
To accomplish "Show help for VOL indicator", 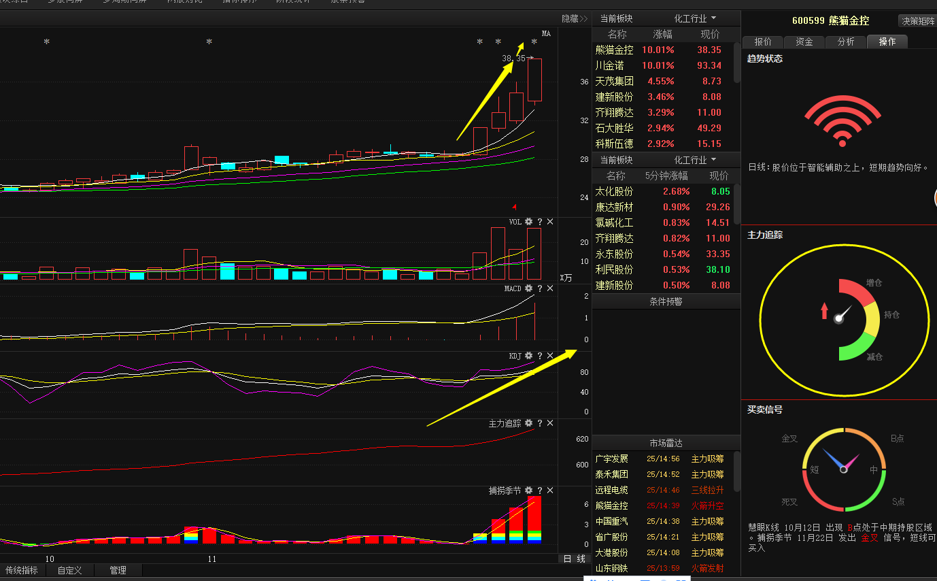I will coord(540,222).
